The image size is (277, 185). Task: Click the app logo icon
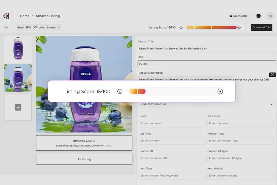6,16
